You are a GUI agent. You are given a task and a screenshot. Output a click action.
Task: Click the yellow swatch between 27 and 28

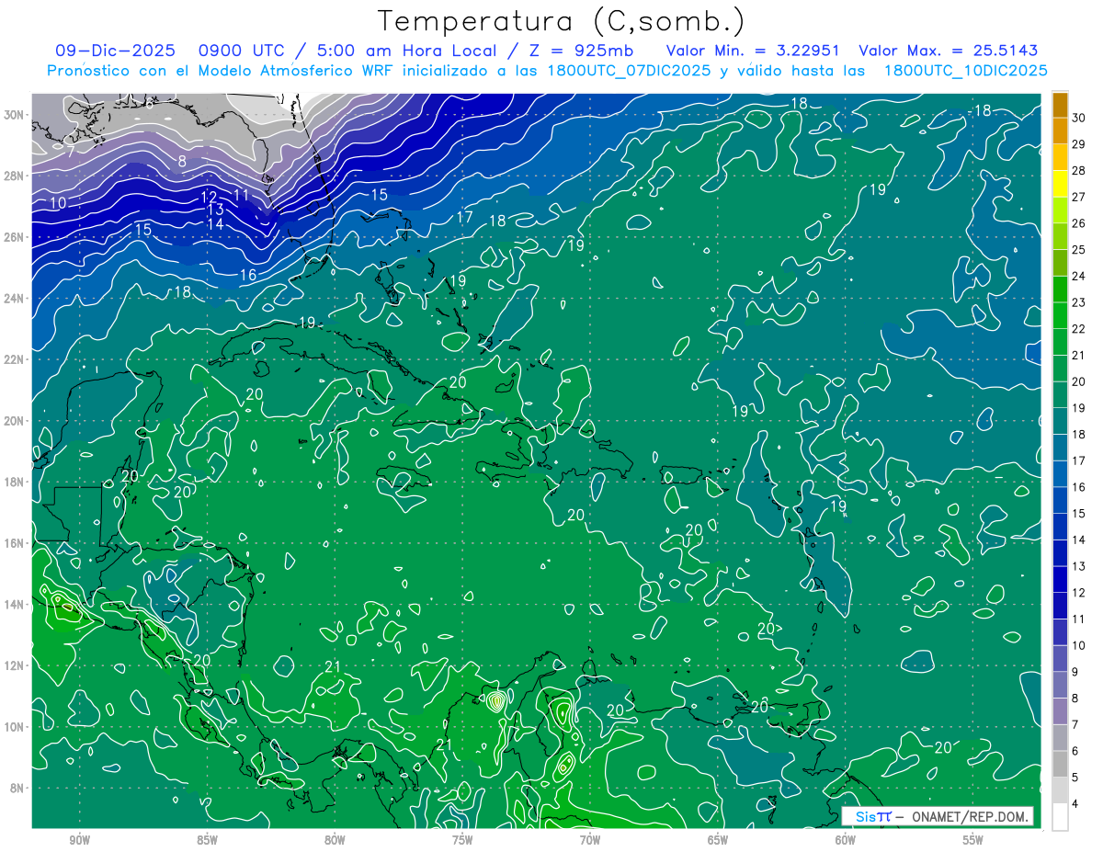(x=1060, y=184)
